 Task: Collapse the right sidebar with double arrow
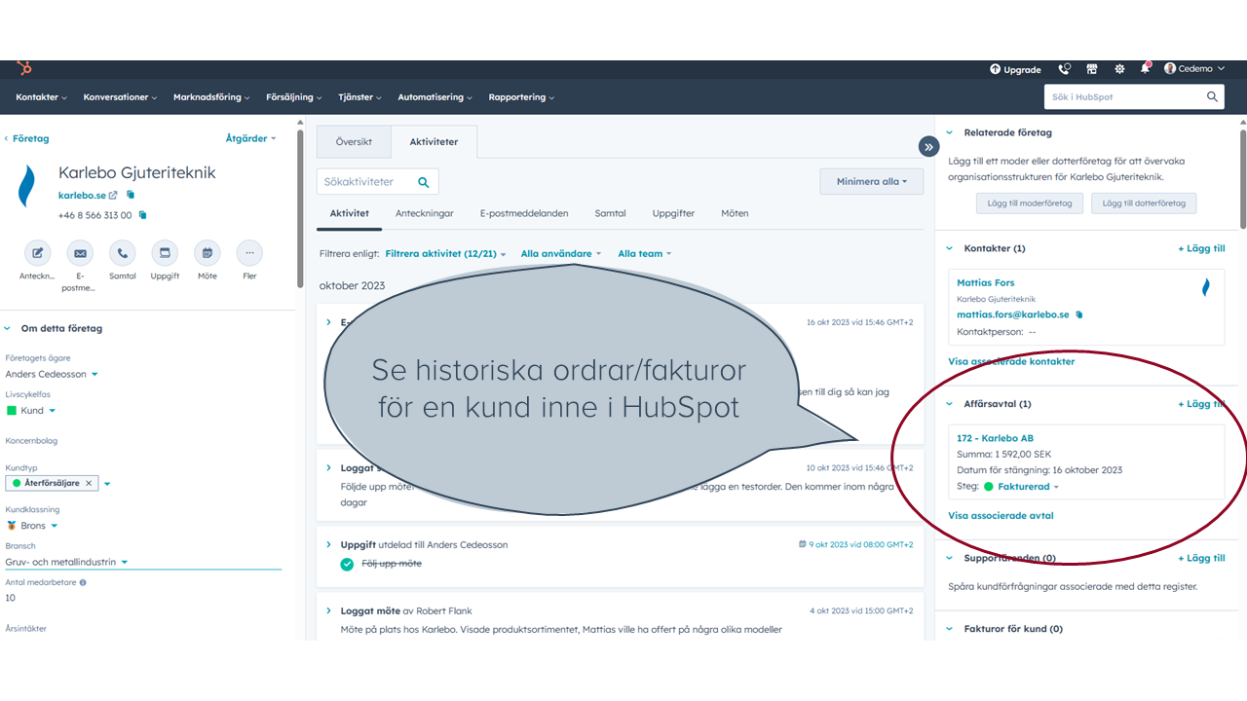point(928,146)
